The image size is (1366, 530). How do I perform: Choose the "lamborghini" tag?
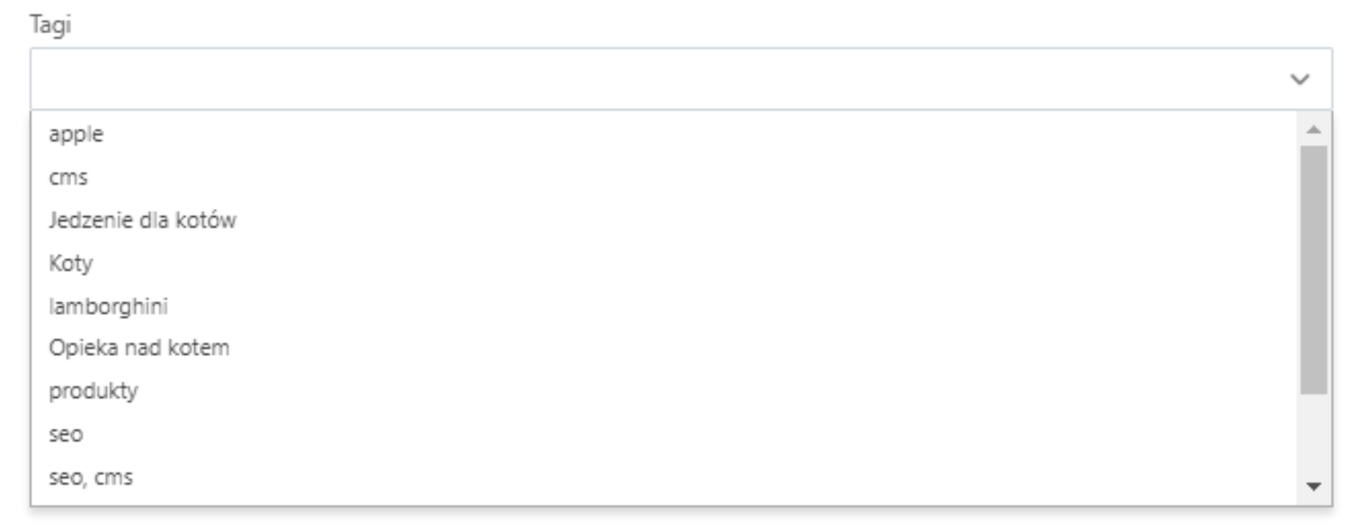(x=108, y=307)
